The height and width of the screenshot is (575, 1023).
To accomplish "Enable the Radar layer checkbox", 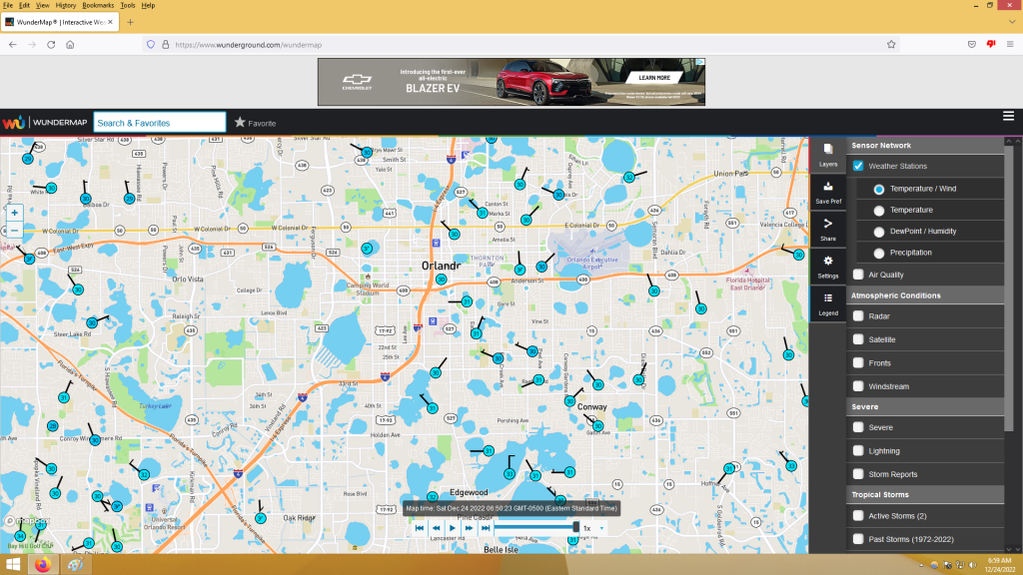I will click(x=858, y=316).
